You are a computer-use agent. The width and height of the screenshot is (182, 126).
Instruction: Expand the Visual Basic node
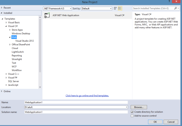6,23
